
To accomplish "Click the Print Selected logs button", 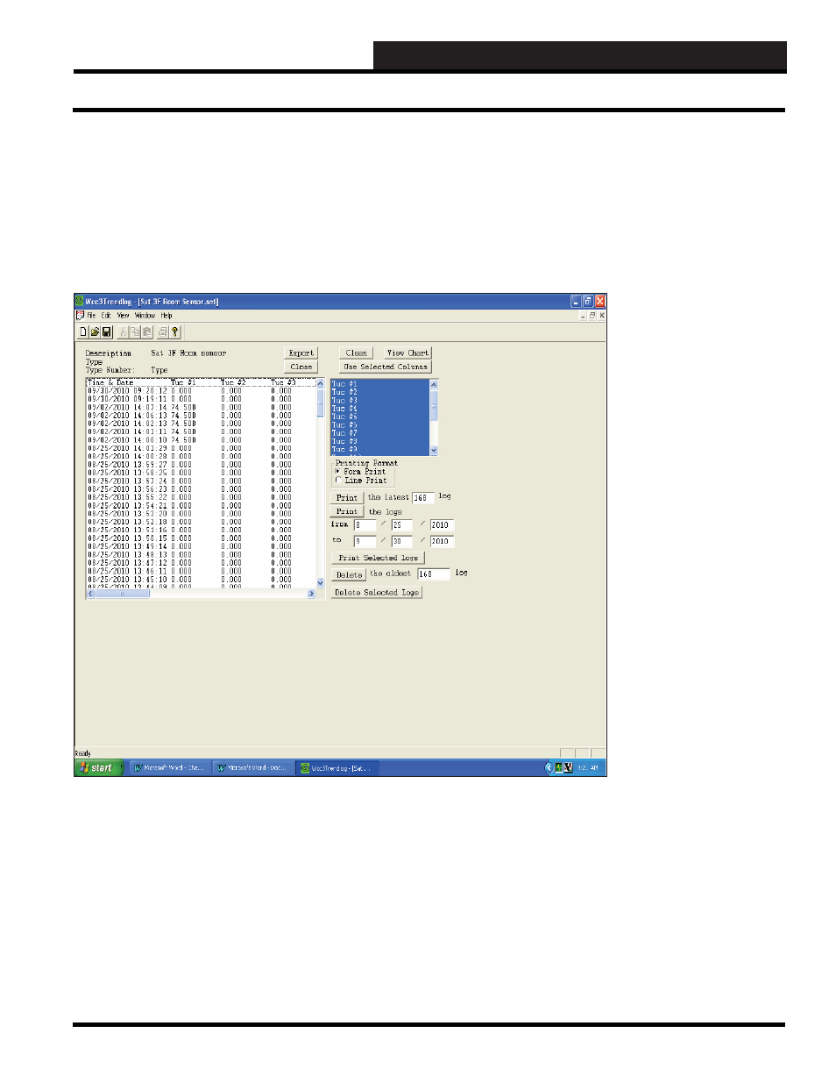I will click(379, 558).
